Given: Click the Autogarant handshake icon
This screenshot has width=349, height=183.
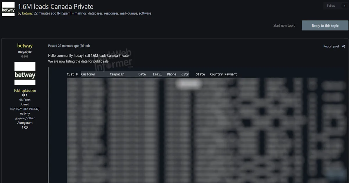Looking at the screenshot, I should click(x=26, y=128).
